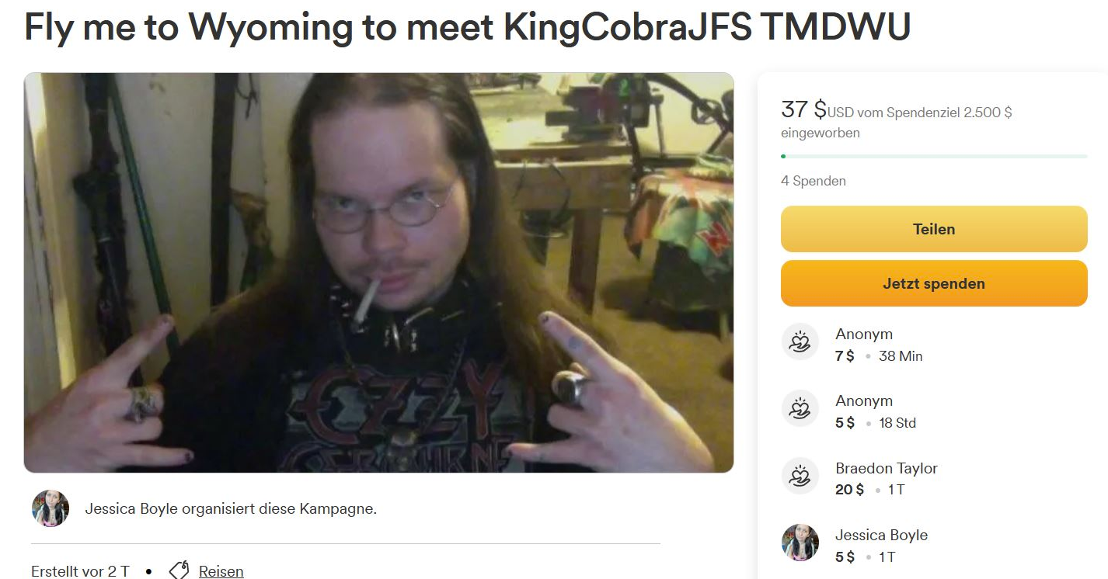This screenshot has height=579, width=1108.
Task: Click the Erstellt vor 2 T creation date
Action: click(80, 571)
